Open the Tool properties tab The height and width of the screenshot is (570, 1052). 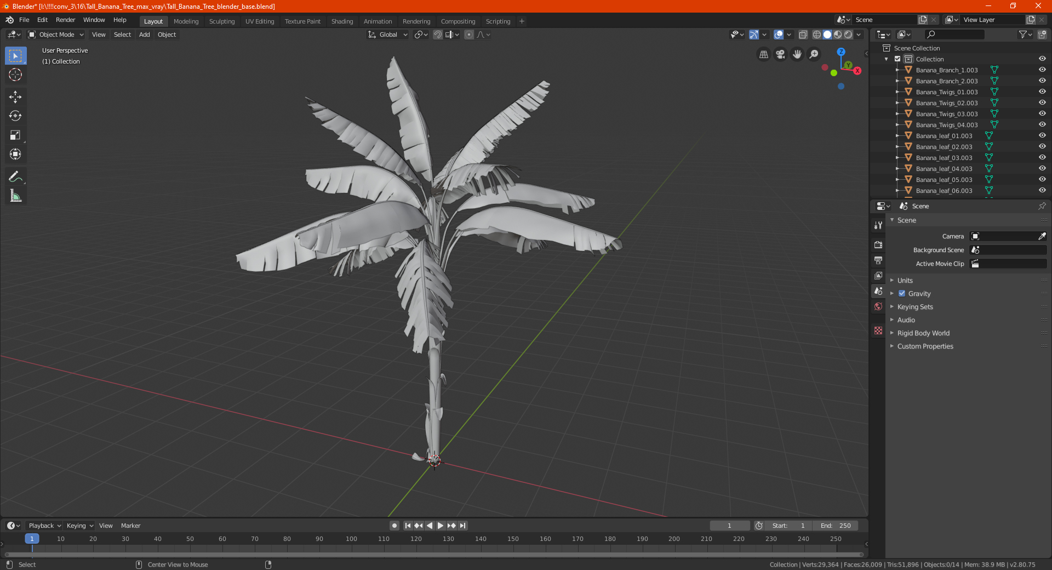point(878,225)
